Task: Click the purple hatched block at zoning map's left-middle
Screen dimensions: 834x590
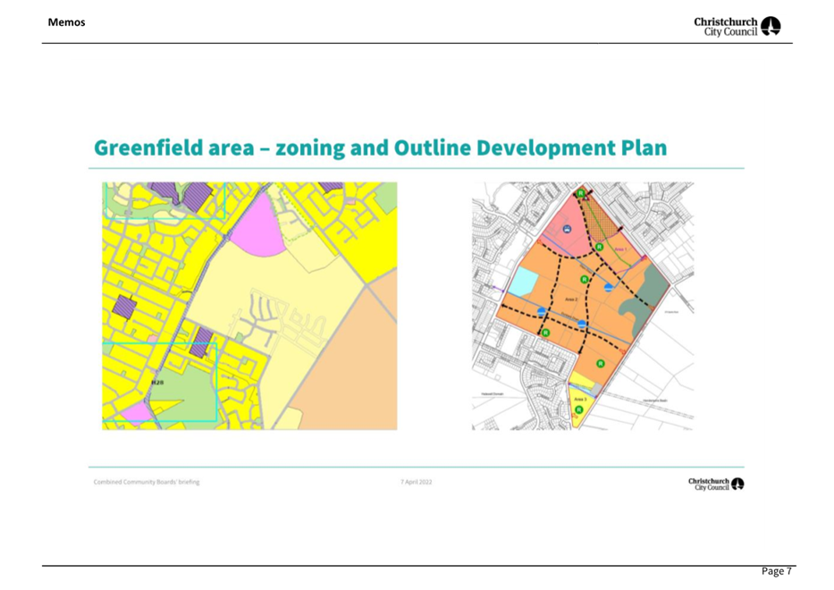Action: [124, 308]
